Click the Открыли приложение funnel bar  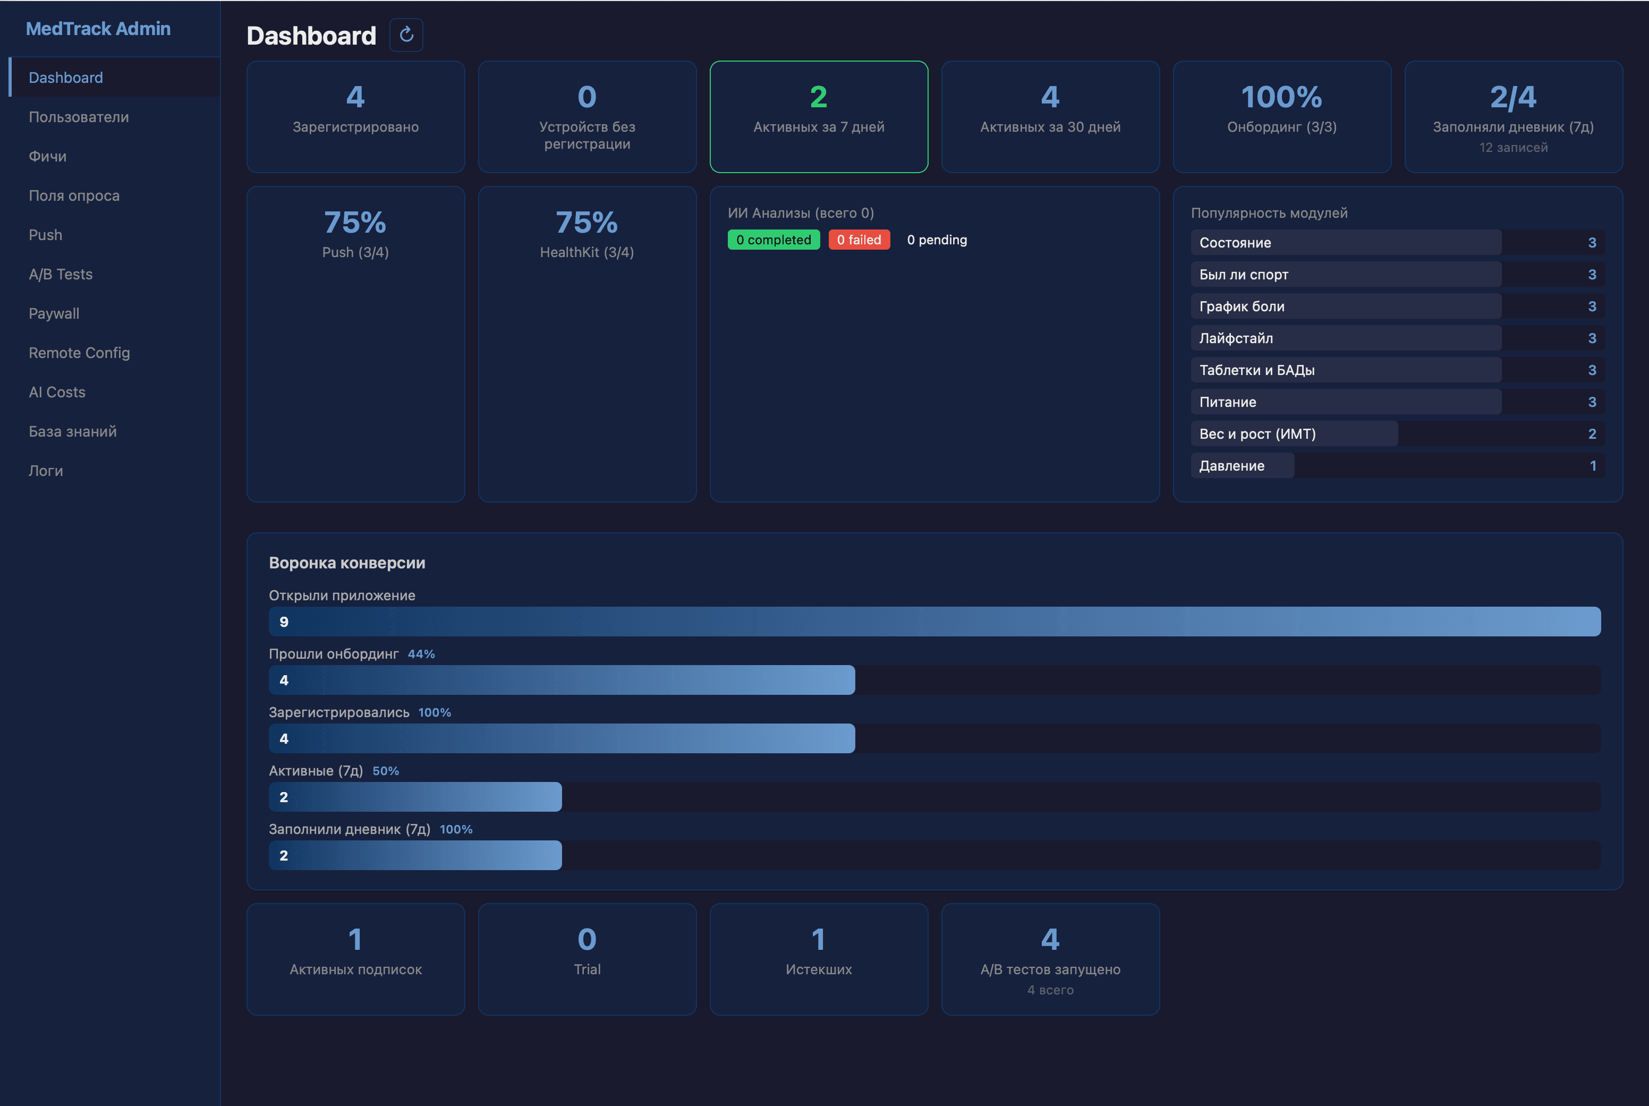tap(934, 622)
